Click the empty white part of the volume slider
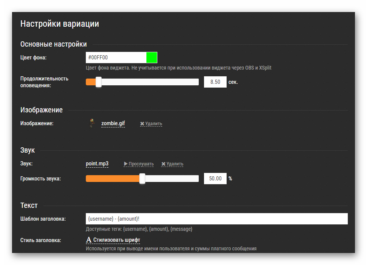The image size is (367, 265). pos(171,179)
